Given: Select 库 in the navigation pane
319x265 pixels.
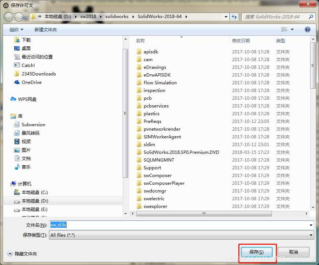Looking at the screenshot, I should [x=16, y=116].
